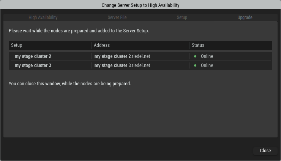Click Online status text of my-stage-cluster-3
The height and width of the screenshot is (161, 281).
(x=207, y=65)
